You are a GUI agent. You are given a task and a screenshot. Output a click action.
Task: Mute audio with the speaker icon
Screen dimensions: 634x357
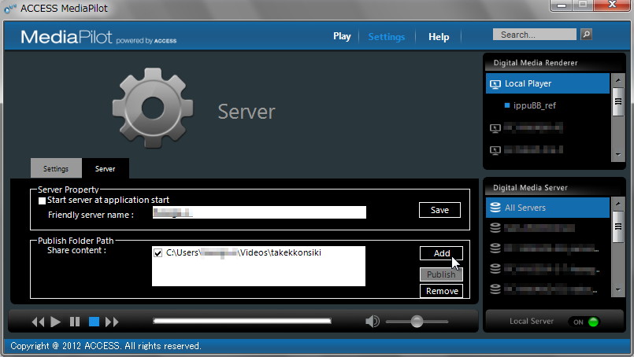[372, 322]
